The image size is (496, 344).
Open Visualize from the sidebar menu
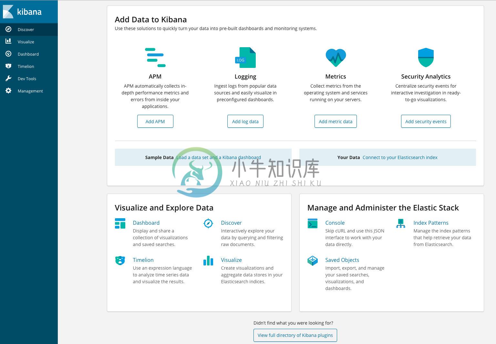[x=29, y=42]
